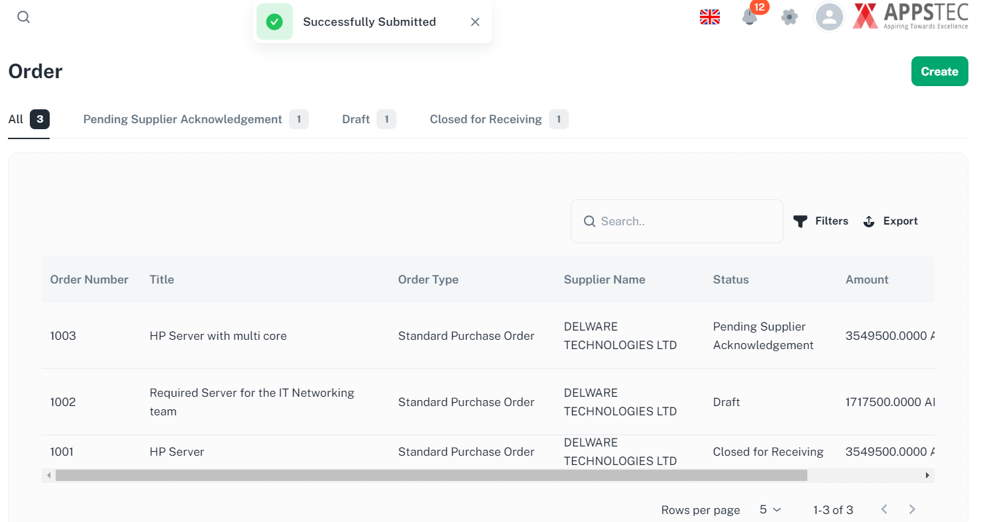The height and width of the screenshot is (522, 983).
Task: Click the UK flag language icon
Action: point(710,17)
